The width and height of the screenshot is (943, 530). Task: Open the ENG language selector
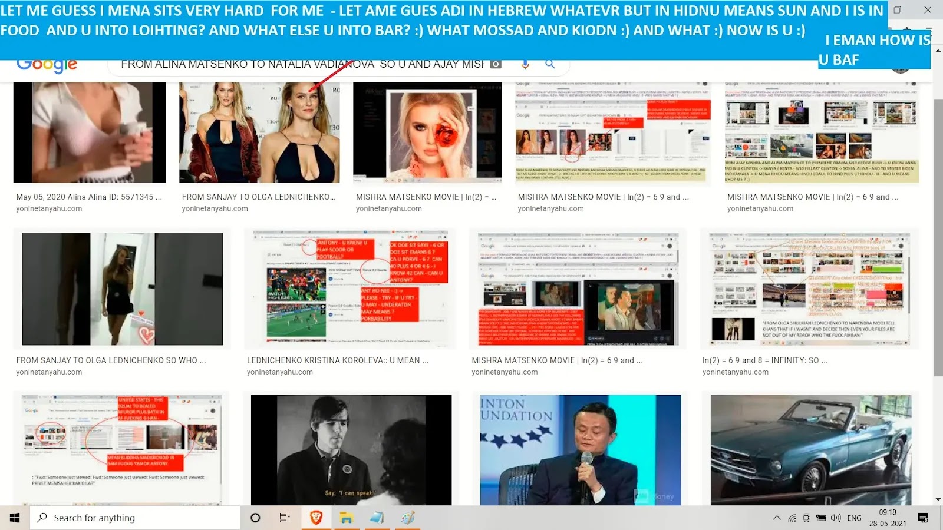854,518
